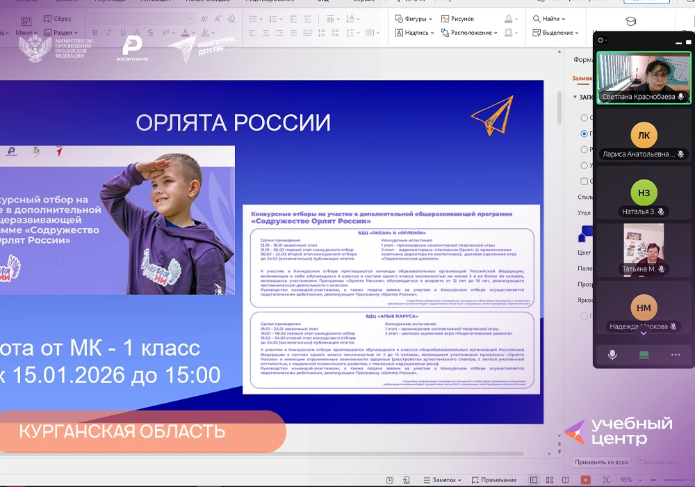Click the Применить ко всем button
The height and width of the screenshot is (487, 695).
point(602,462)
